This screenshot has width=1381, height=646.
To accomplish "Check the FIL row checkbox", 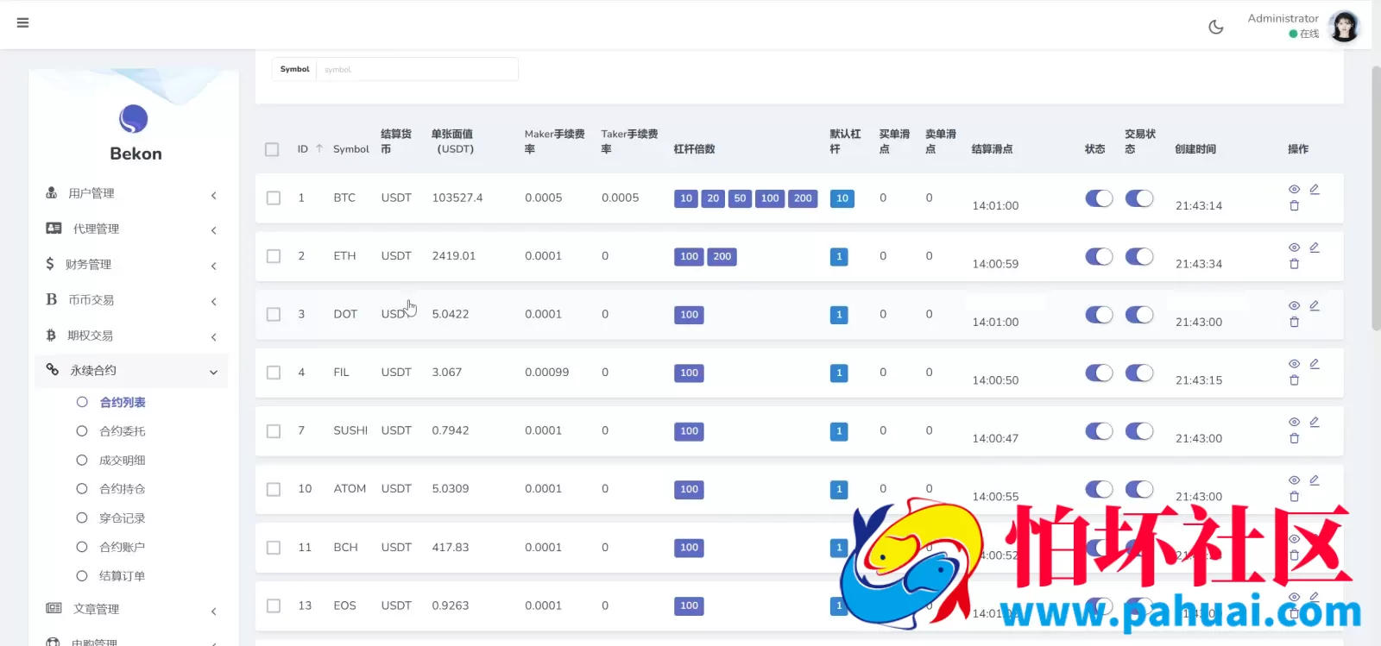I will coord(274,373).
